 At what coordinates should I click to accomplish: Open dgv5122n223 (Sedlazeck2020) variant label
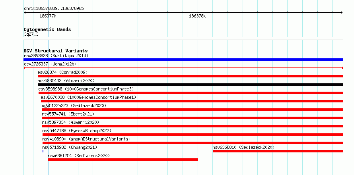point(74,106)
